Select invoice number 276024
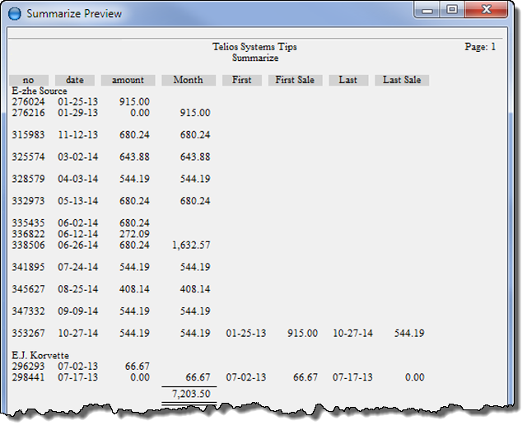The width and height of the screenshot is (527, 430). (x=28, y=101)
